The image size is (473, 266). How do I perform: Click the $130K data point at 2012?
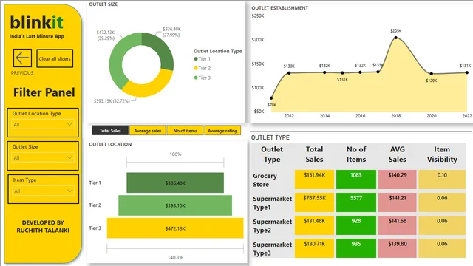[289, 73]
